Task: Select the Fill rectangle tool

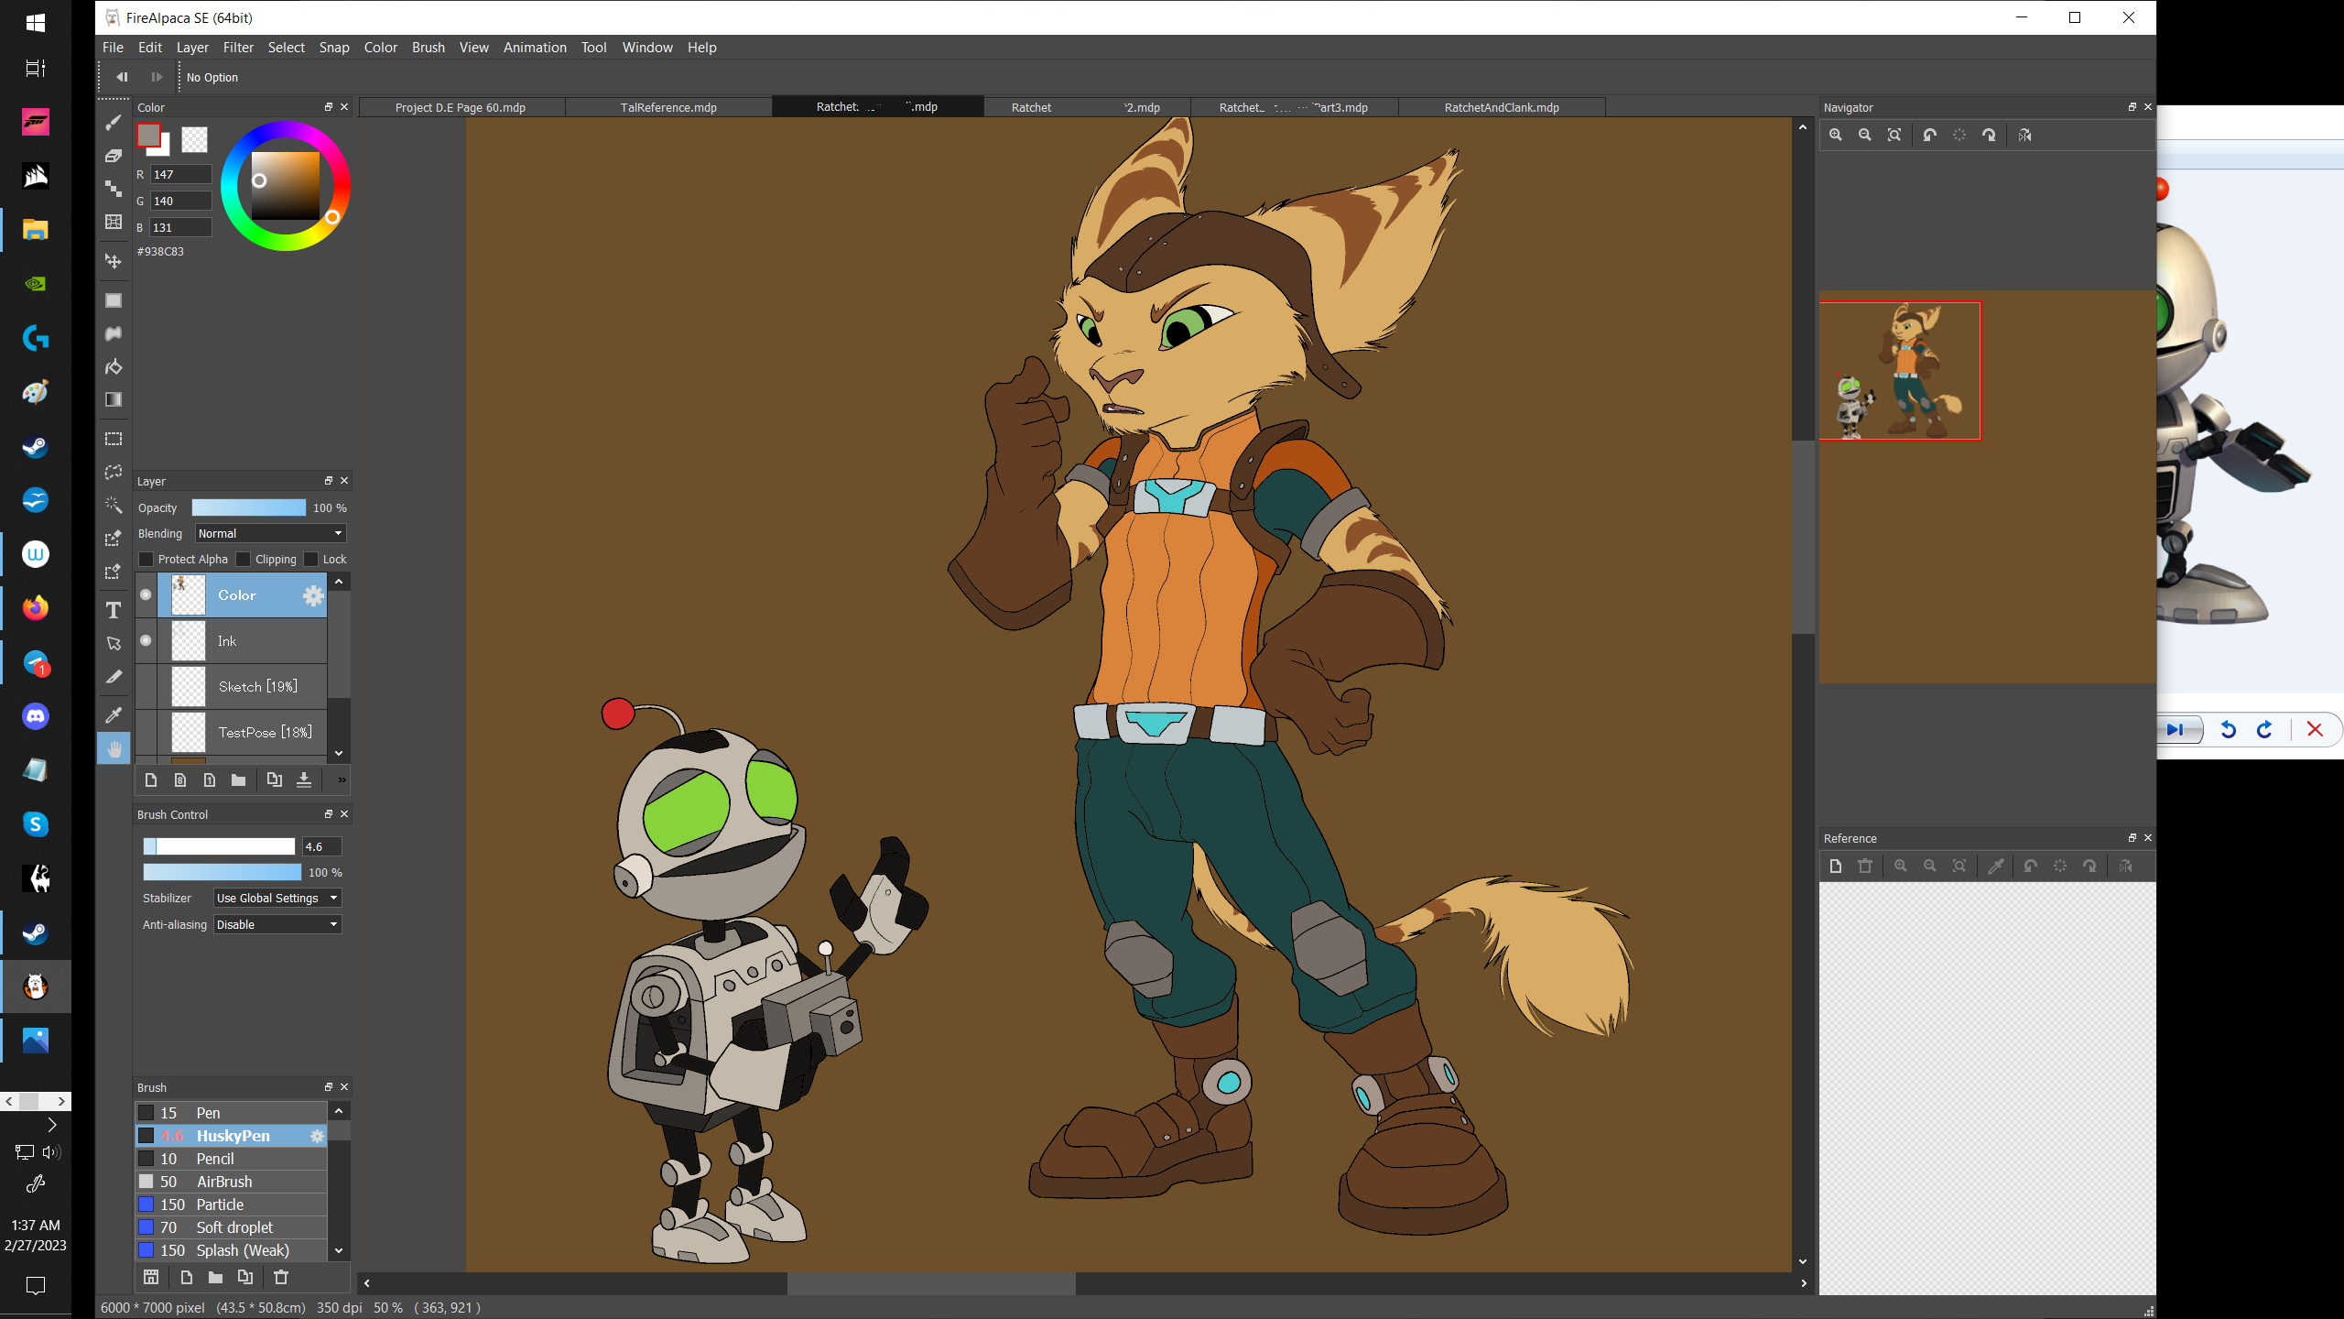Action: [114, 300]
